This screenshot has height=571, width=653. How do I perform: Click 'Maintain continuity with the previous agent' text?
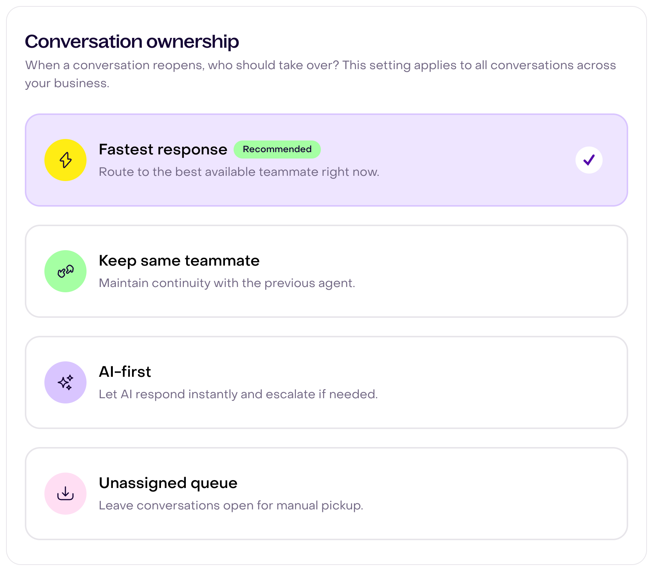pyautogui.click(x=227, y=283)
